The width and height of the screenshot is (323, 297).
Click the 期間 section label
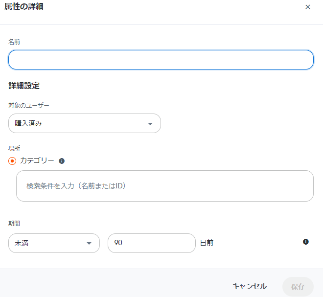14,223
